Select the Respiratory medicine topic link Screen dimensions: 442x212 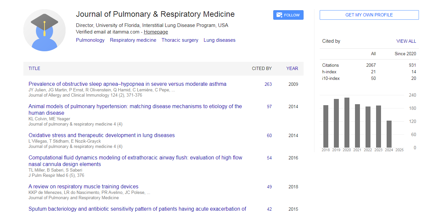133,40
